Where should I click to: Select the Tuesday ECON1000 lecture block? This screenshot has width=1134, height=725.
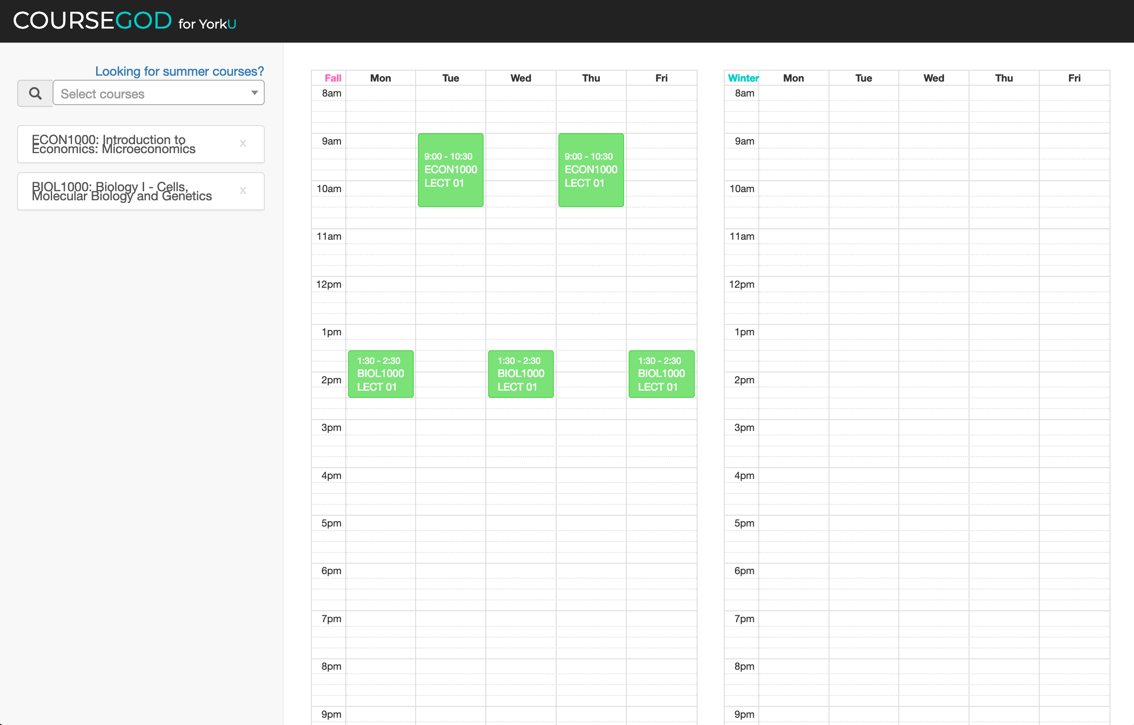450,170
